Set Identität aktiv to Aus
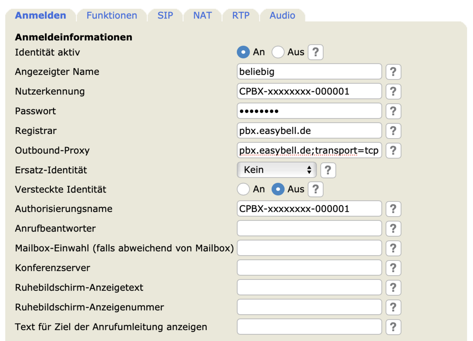The width and height of the screenshot is (473, 341). click(278, 52)
